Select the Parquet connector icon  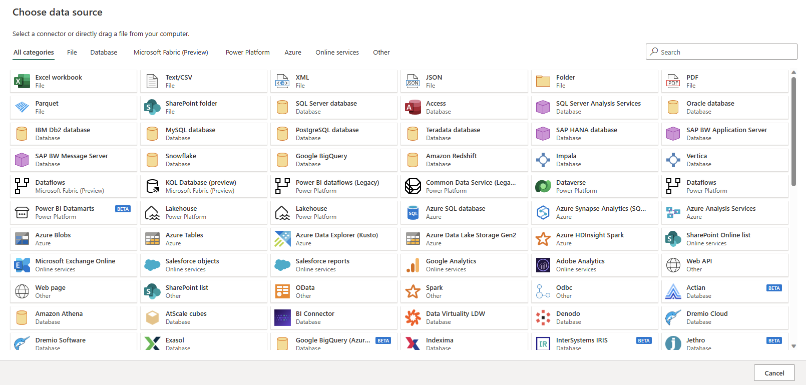click(22, 107)
